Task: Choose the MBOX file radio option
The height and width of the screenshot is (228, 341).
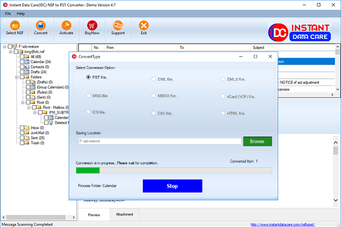Action: [153, 96]
